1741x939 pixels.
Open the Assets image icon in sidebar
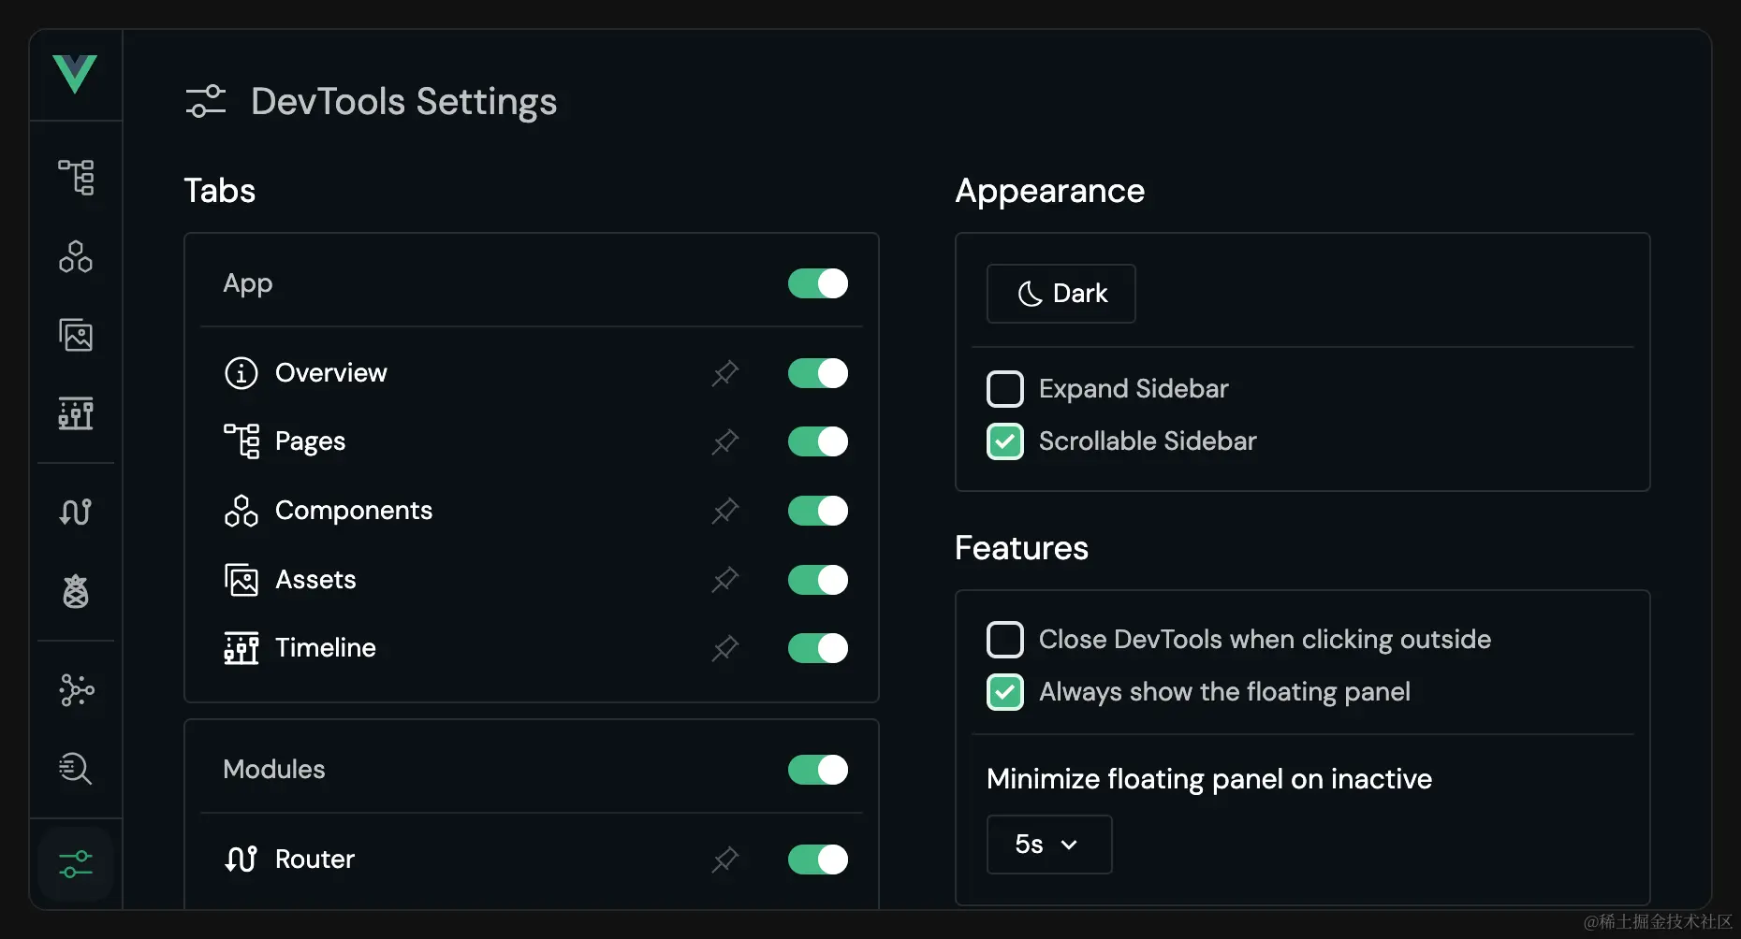pos(76,335)
